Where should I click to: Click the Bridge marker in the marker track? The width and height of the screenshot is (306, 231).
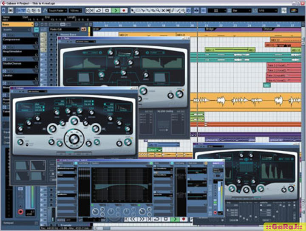(x=210, y=29)
